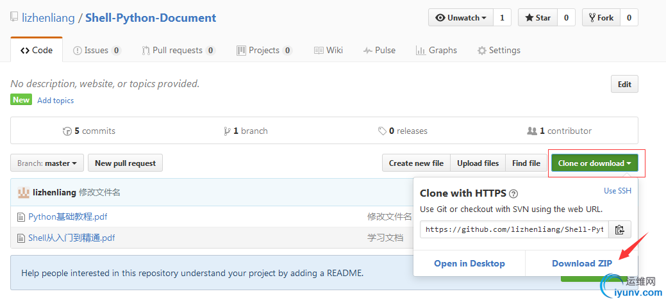
Task: Open the Shell从入门到精通.pdf file
Action: coord(72,238)
